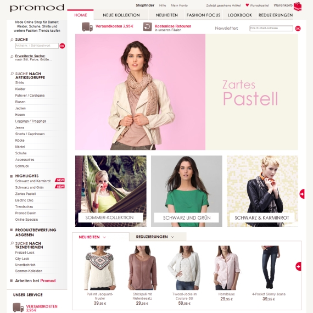The width and height of the screenshot is (313, 313).
Task: Submit newsletter with the red OK button
Action: click(x=298, y=29)
